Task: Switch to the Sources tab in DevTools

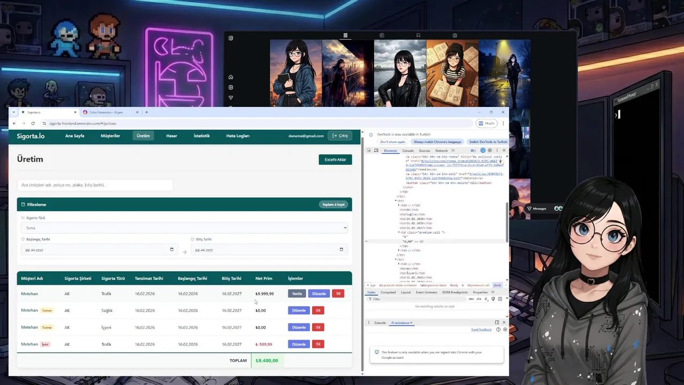Action: tap(424, 151)
